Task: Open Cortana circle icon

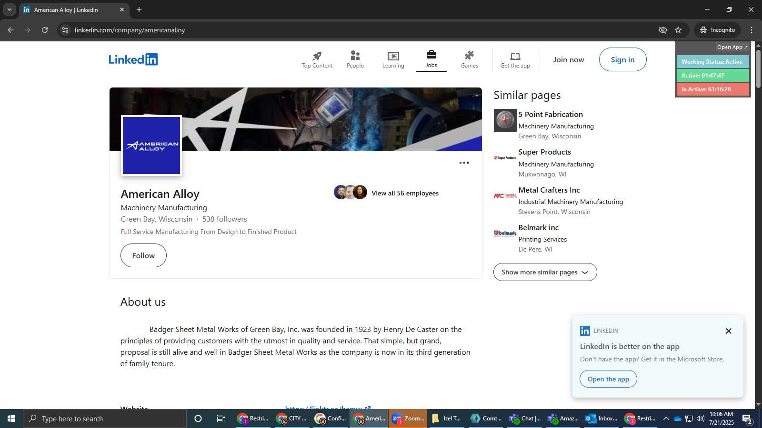Action: click(198, 418)
